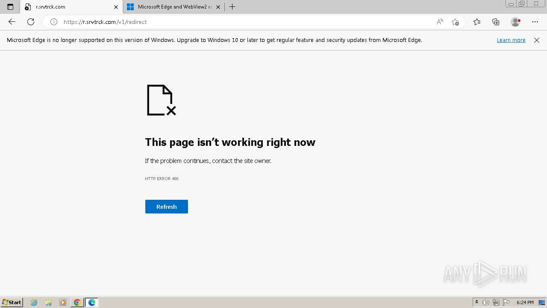Open the Action Center flag icon
The image size is (547, 308).
(x=506, y=302)
